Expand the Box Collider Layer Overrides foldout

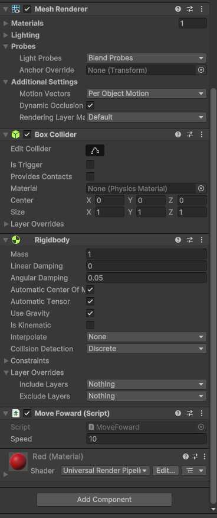click(x=6, y=224)
